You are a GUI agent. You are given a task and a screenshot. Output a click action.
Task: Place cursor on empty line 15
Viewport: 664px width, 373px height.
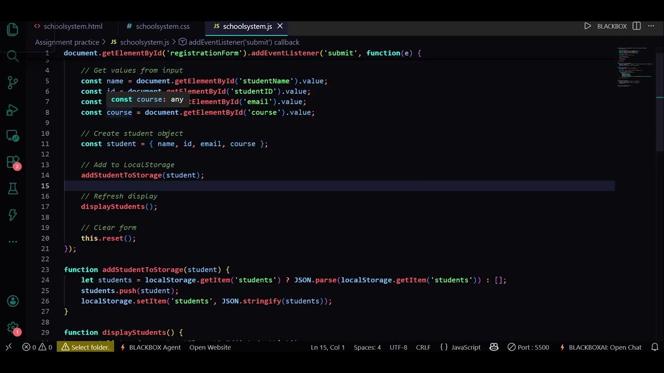[339, 185]
